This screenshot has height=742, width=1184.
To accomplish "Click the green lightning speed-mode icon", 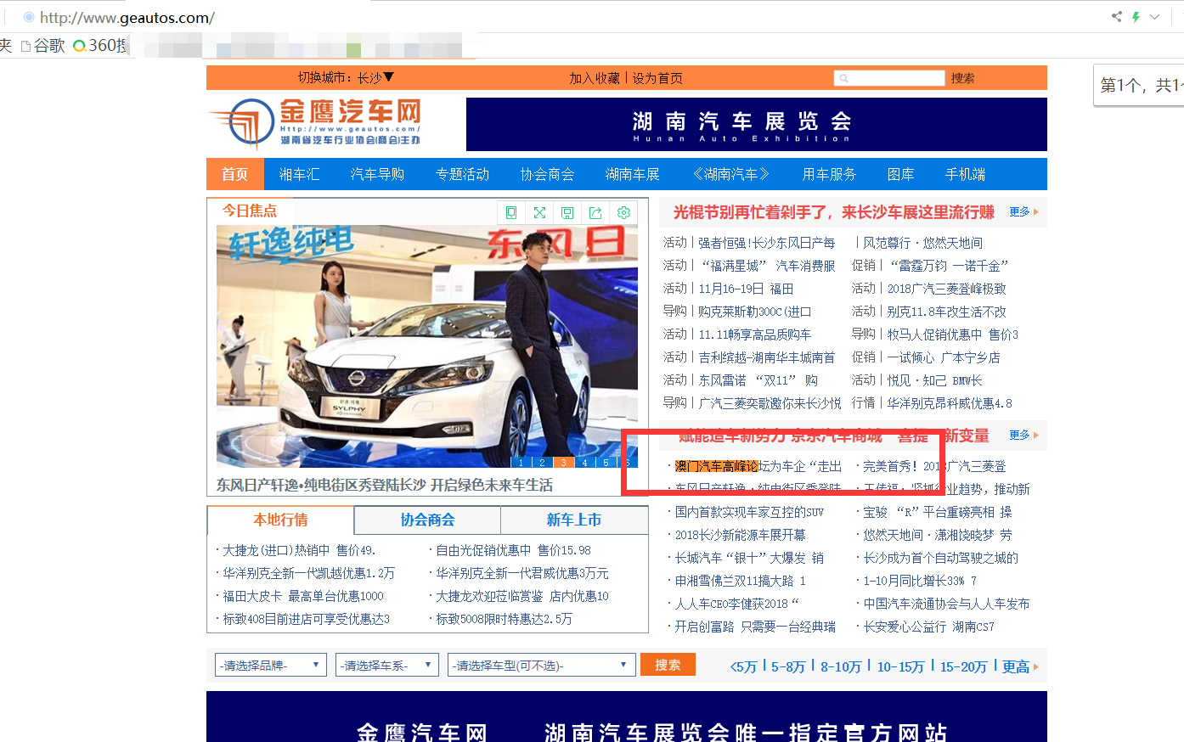I will pyautogui.click(x=1136, y=16).
